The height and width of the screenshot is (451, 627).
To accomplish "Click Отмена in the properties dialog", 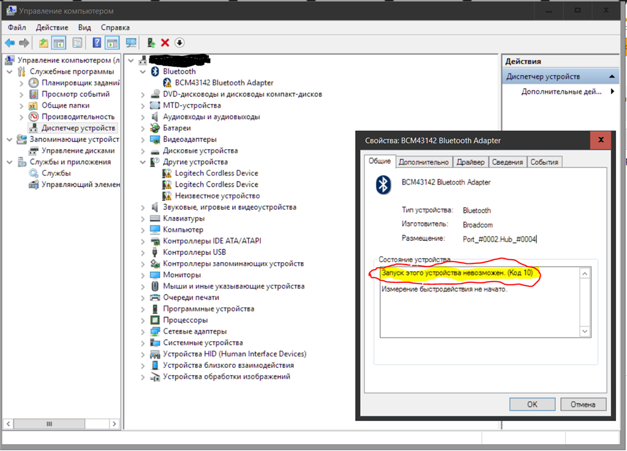I will (x=583, y=405).
